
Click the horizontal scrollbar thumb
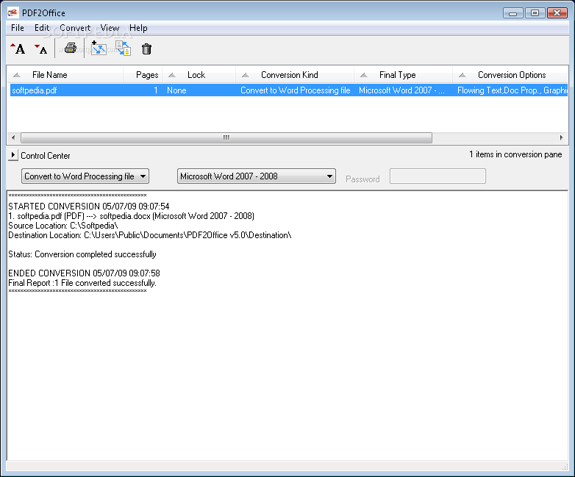226,138
